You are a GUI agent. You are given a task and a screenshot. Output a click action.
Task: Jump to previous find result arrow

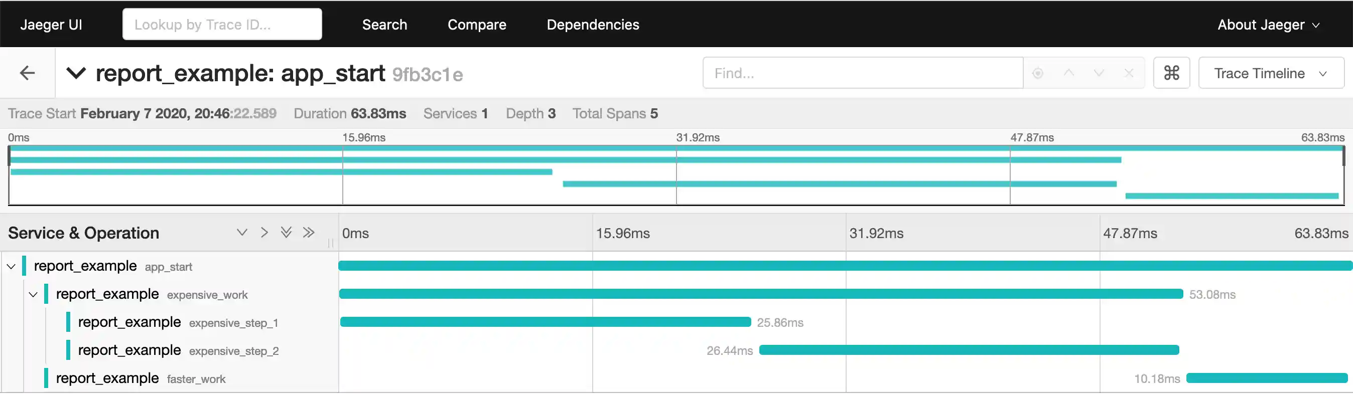[1068, 73]
